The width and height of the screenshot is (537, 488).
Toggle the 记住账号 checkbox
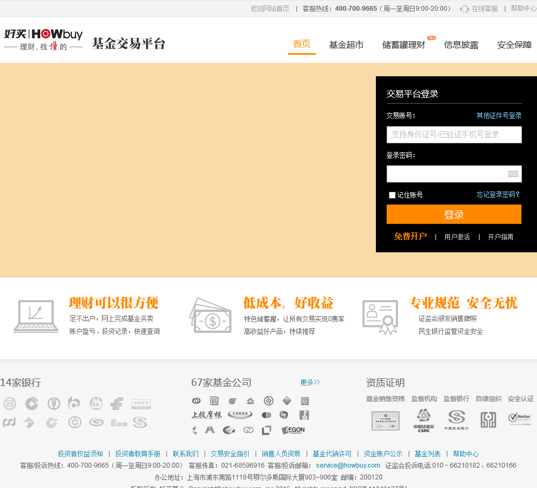pos(392,195)
